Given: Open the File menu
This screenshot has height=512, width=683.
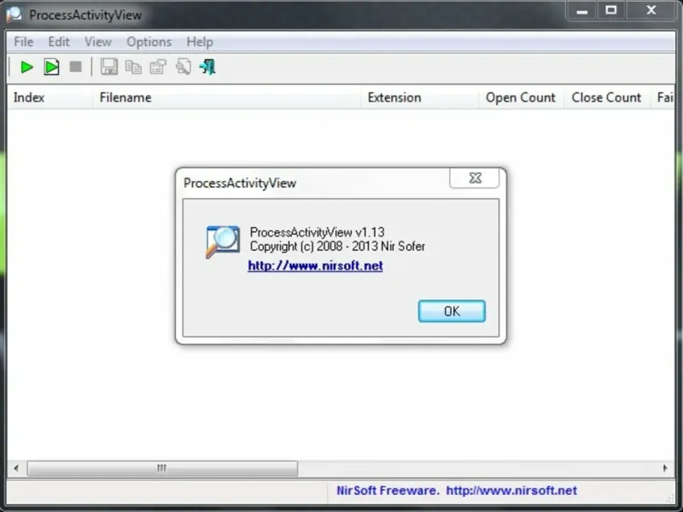Looking at the screenshot, I should (24, 42).
